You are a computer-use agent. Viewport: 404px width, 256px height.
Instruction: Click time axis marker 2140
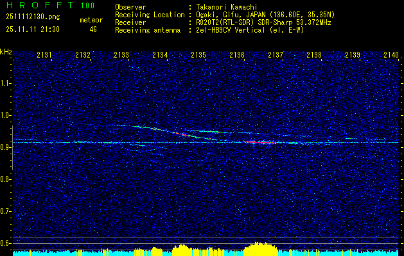(x=391, y=54)
